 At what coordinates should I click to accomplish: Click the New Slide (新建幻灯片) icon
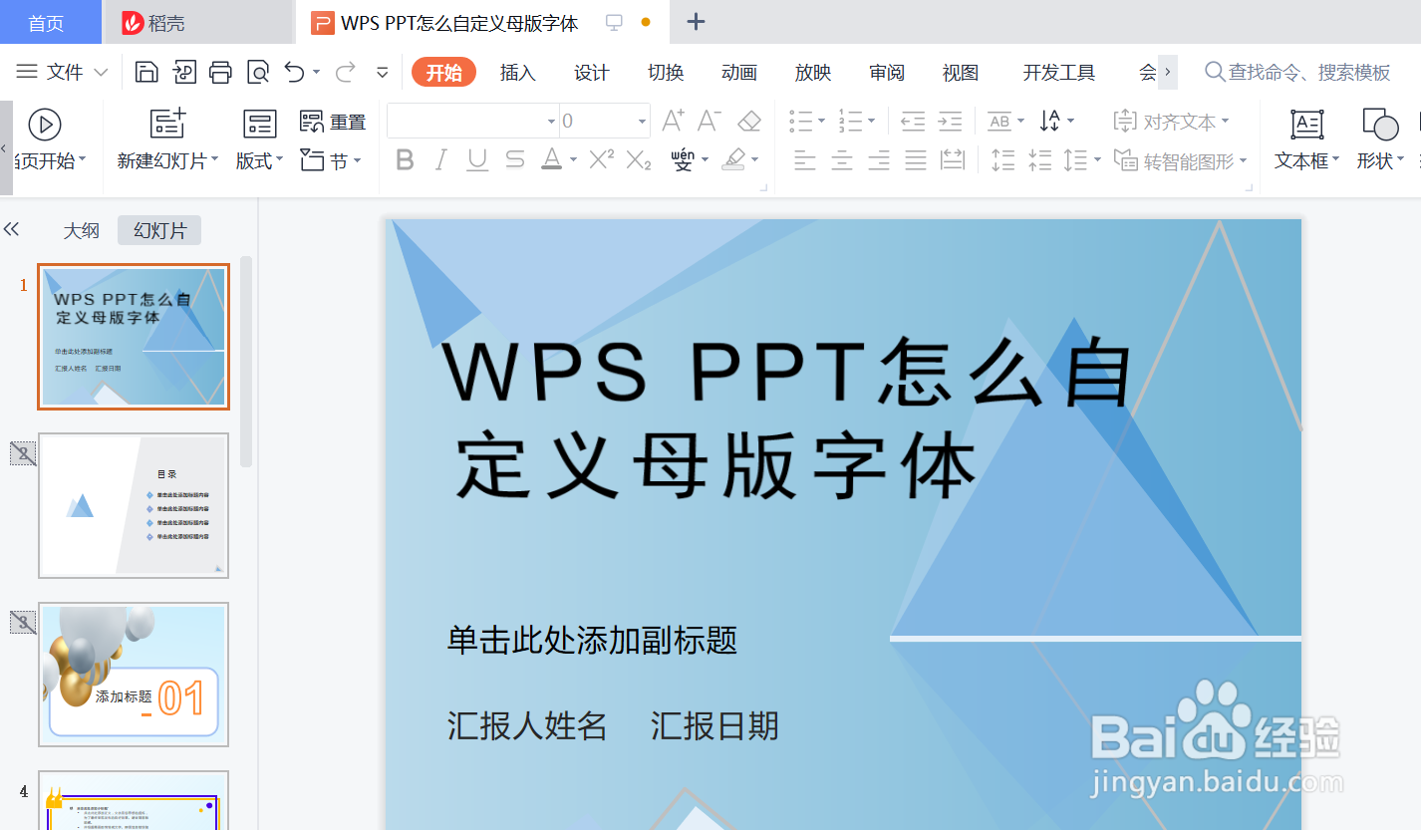pos(167,124)
